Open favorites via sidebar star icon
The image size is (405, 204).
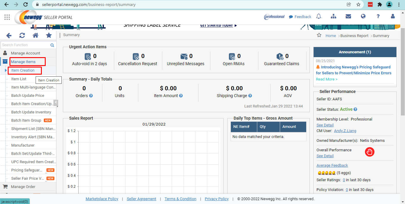(49, 36)
